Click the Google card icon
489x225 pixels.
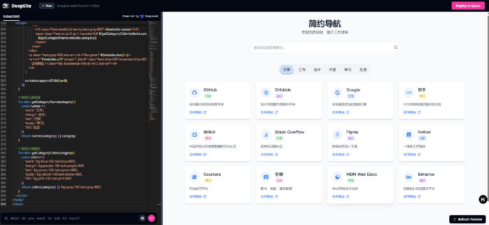pos(337,93)
